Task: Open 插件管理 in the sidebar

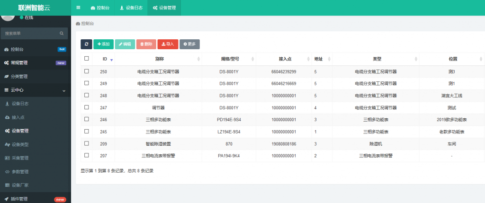Action: click(x=20, y=199)
